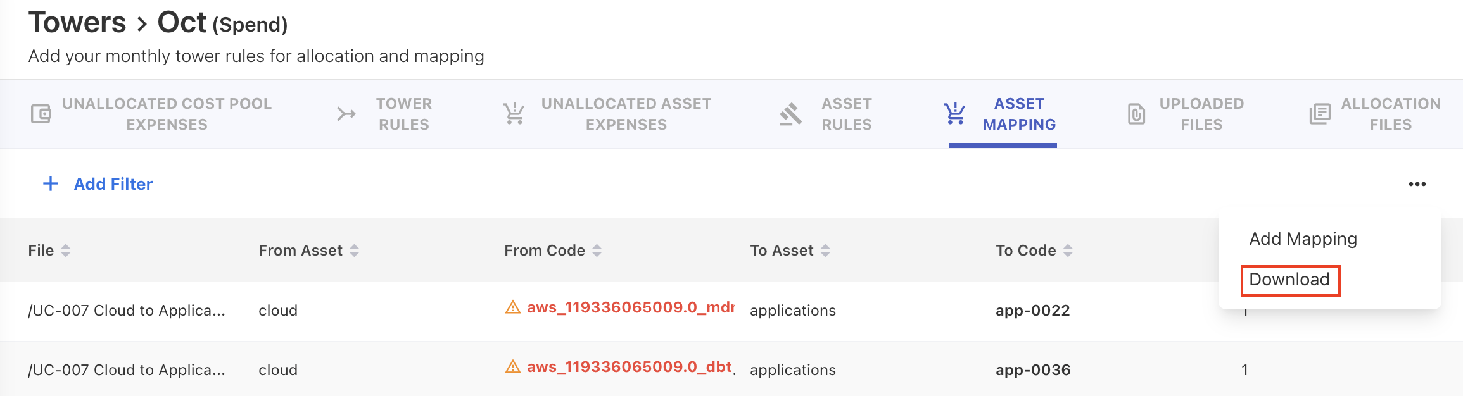Viewport: 1463px width, 396px height.
Task: Click the Unallocated Cost Pool Expenses wallet icon
Action: point(41,114)
